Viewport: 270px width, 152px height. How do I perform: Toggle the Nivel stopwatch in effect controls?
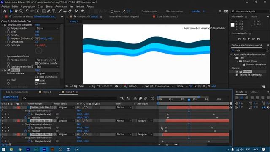point(8,32)
